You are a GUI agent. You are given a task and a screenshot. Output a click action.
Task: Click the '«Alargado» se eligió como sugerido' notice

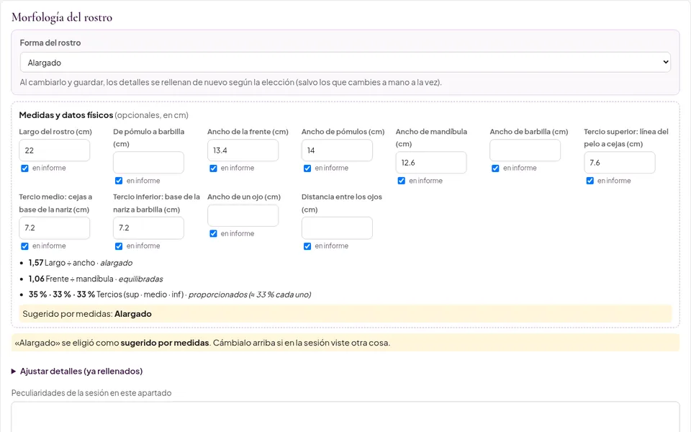pyautogui.click(x=345, y=343)
